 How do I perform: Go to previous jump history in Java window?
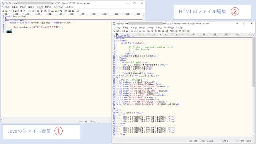coord(29,11)
